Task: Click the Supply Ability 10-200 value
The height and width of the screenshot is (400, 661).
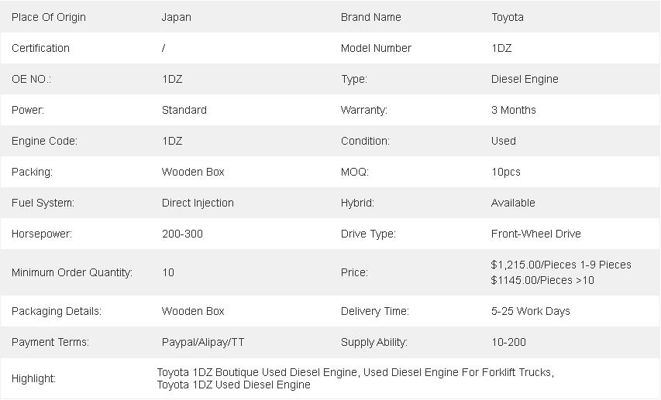Action: coord(508,342)
